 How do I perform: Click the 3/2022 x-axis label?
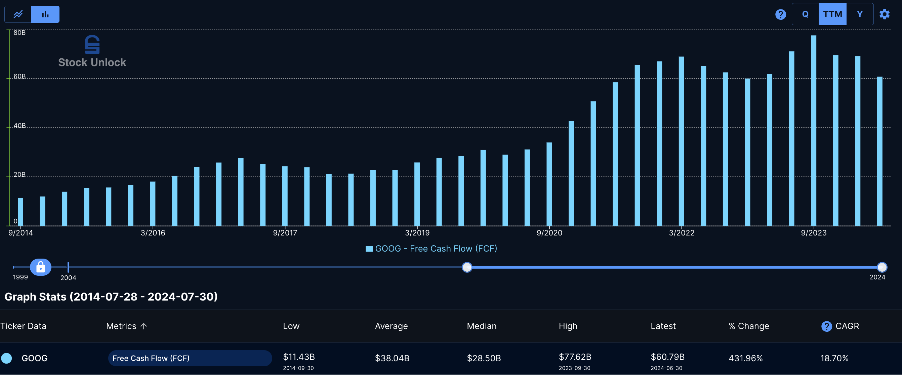(x=682, y=233)
